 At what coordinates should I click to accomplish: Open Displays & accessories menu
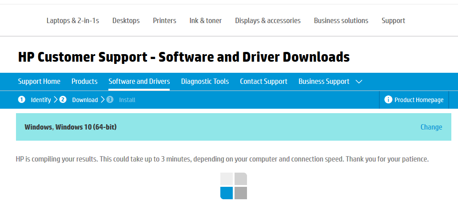coord(268,21)
